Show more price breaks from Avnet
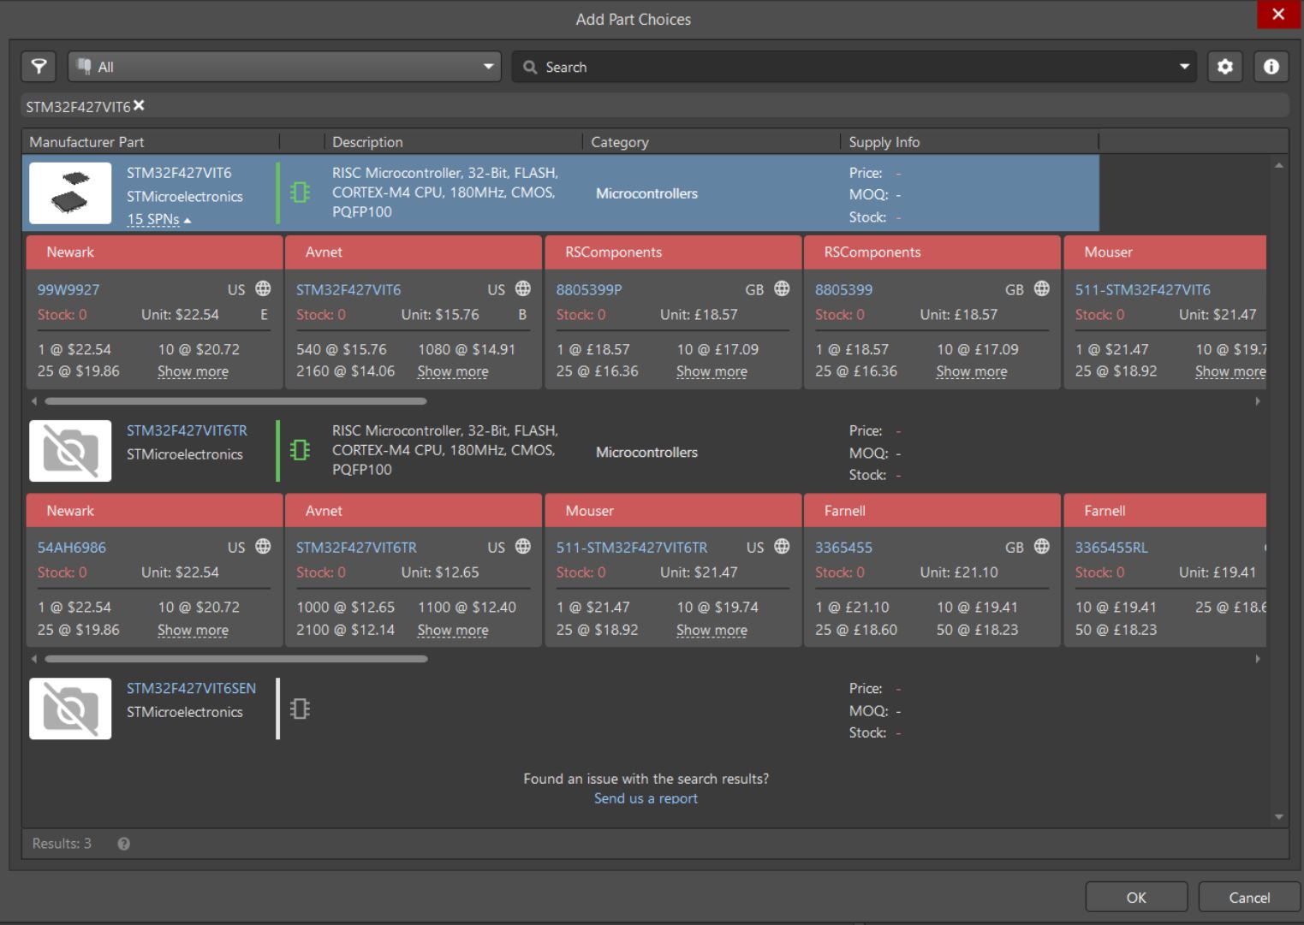 (x=452, y=371)
